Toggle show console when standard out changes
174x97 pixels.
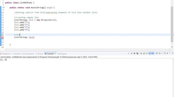[x=150, y=53]
